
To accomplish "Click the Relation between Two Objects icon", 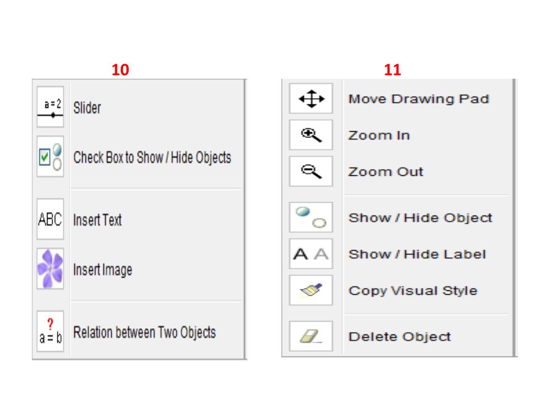I will [x=50, y=331].
